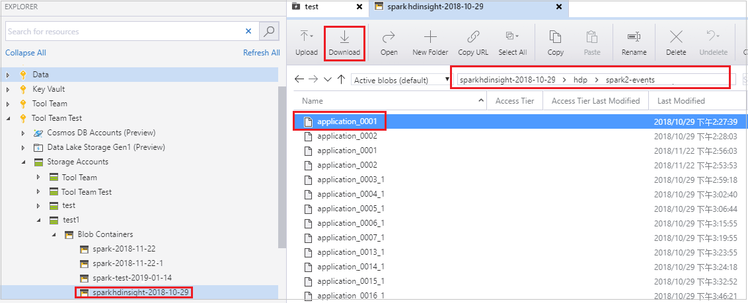The width and height of the screenshot is (748, 303).
Task: Select the spark-2018-11-22-1 blob container
Action: tap(128, 263)
